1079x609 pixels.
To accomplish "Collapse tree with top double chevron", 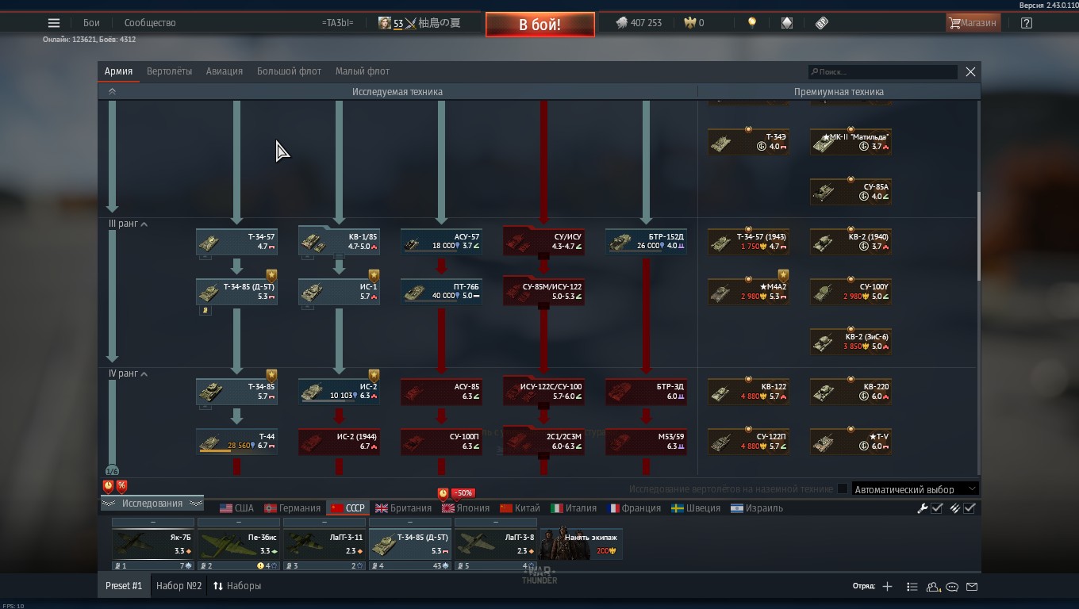I will (112, 92).
